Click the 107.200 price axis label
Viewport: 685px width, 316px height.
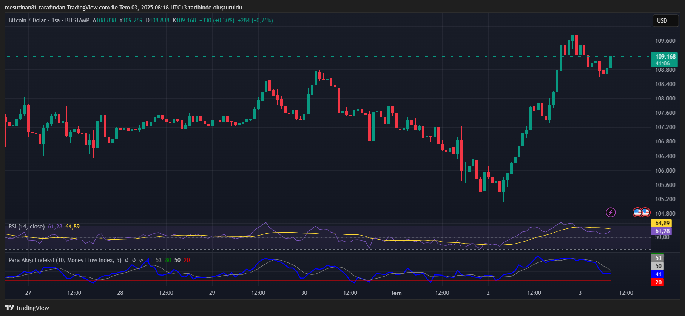(665, 127)
